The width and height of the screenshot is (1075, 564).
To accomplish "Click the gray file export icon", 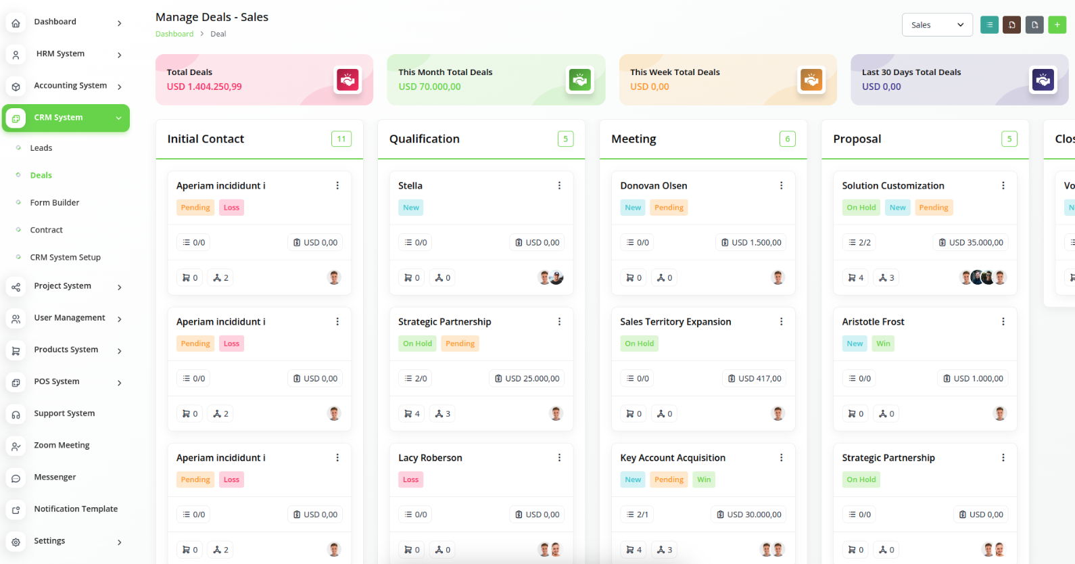I will 1034,25.
